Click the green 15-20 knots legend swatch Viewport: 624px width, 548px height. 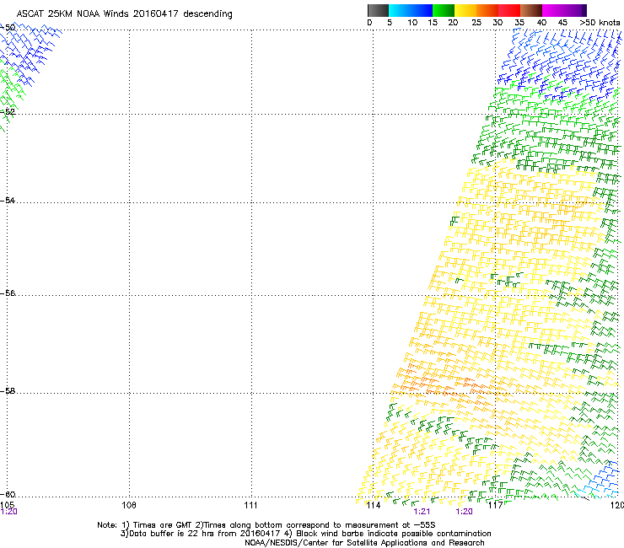[x=444, y=10]
